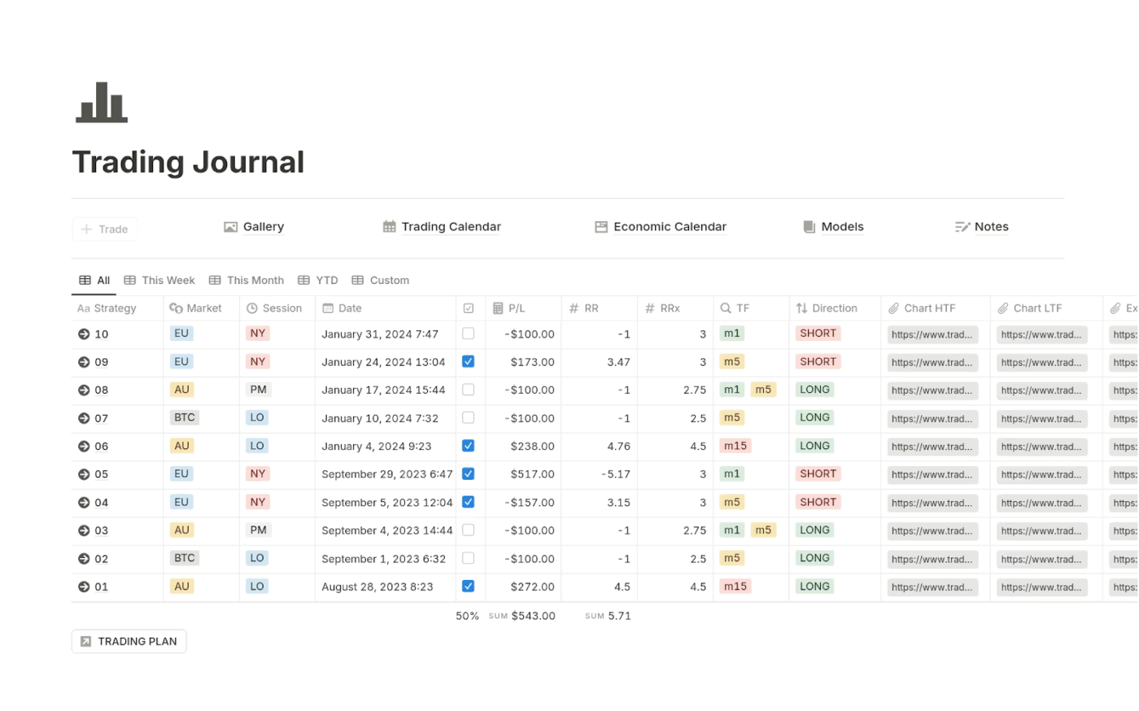Viewport: 1139px width, 711px height.
Task: Click the Models book icon
Action: tap(810, 227)
